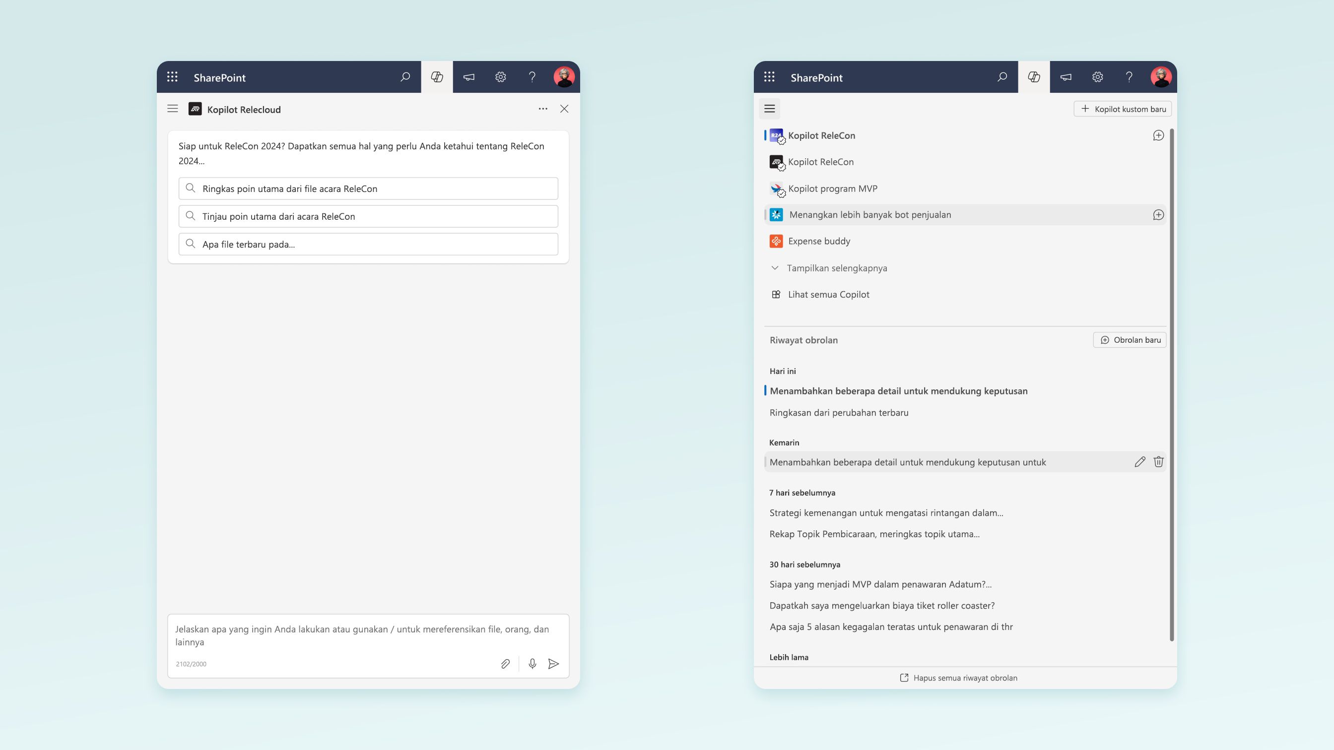
Task: Click the Kopilot kustom baru button
Action: coord(1123,109)
